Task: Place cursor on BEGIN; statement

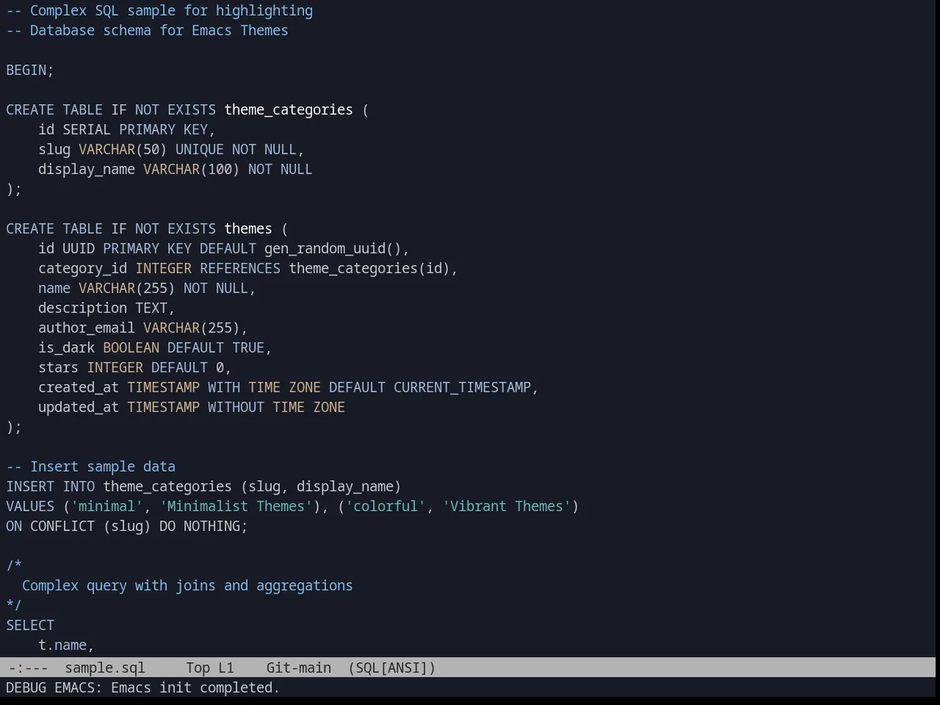Action: pos(30,70)
